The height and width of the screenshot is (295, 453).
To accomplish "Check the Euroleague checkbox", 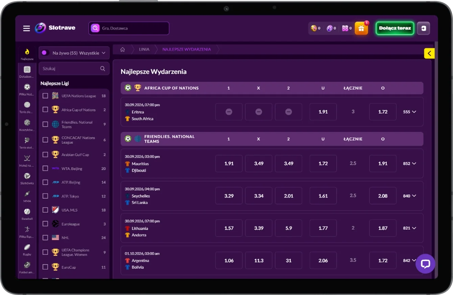I will (45, 224).
